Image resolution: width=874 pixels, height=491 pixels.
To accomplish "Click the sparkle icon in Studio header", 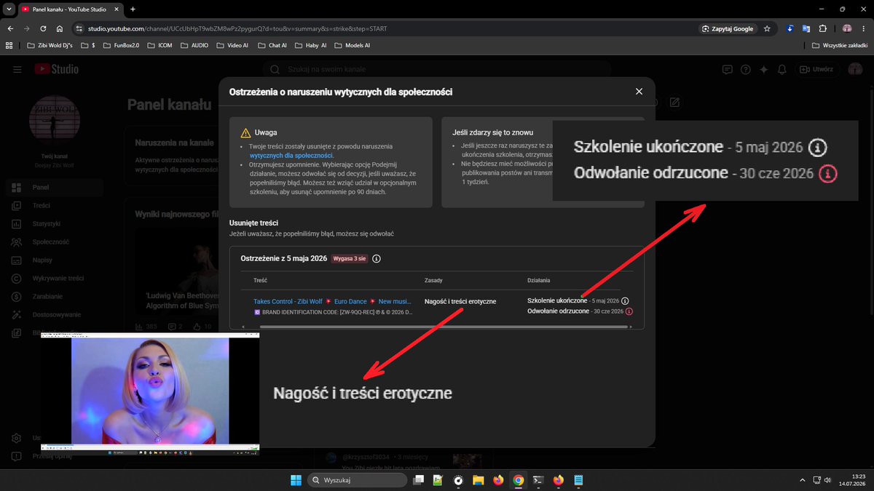I will pos(763,69).
